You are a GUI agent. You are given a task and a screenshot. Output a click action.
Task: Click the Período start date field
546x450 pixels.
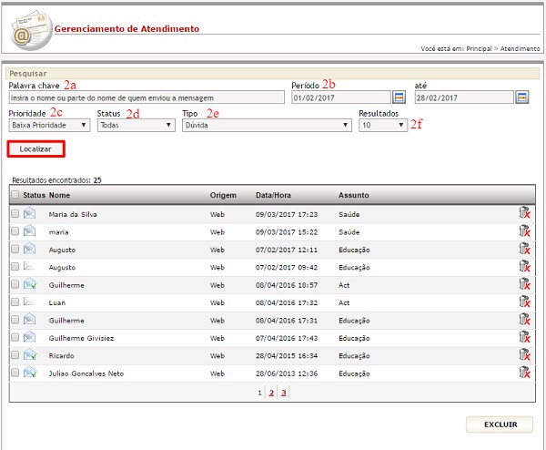tap(341, 97)
